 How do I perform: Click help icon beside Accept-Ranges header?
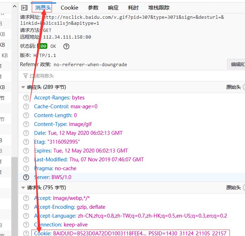coord(26,98)
